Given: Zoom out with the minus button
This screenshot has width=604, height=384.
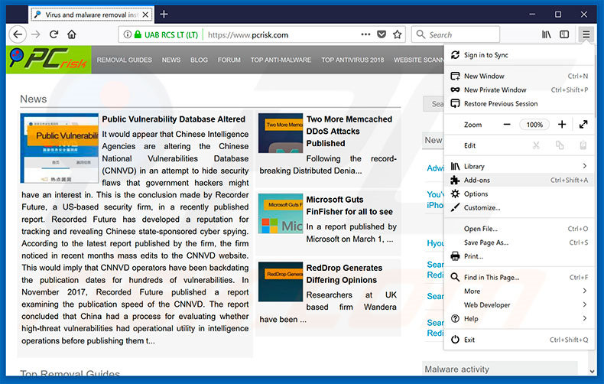Looking at the screenshot, I should [506, 125].
